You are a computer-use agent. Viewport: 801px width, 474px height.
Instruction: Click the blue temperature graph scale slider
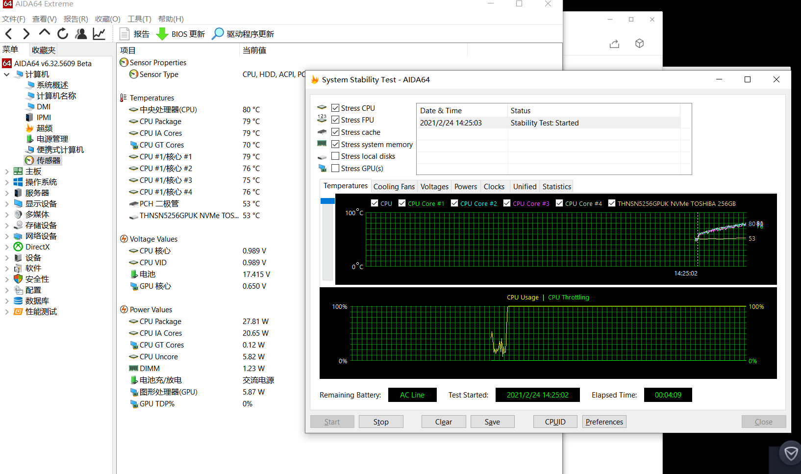327,200
